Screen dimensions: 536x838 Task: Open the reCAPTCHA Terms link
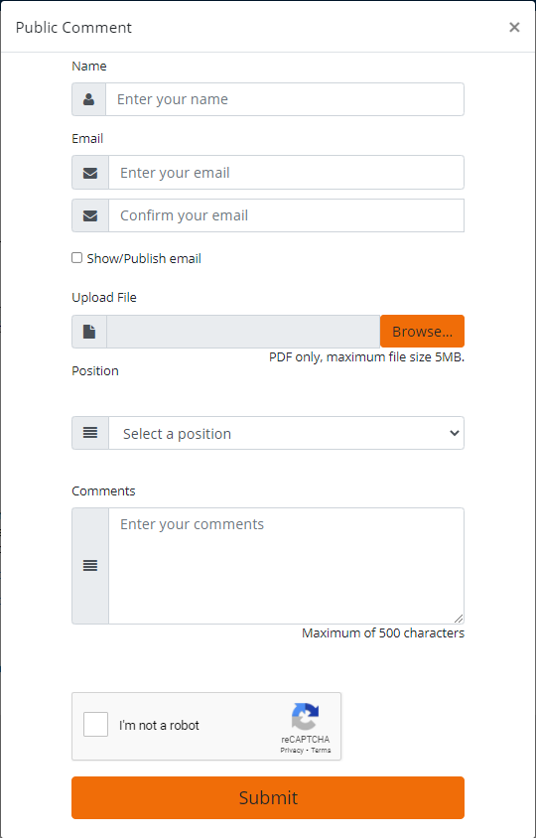point(321,751)
